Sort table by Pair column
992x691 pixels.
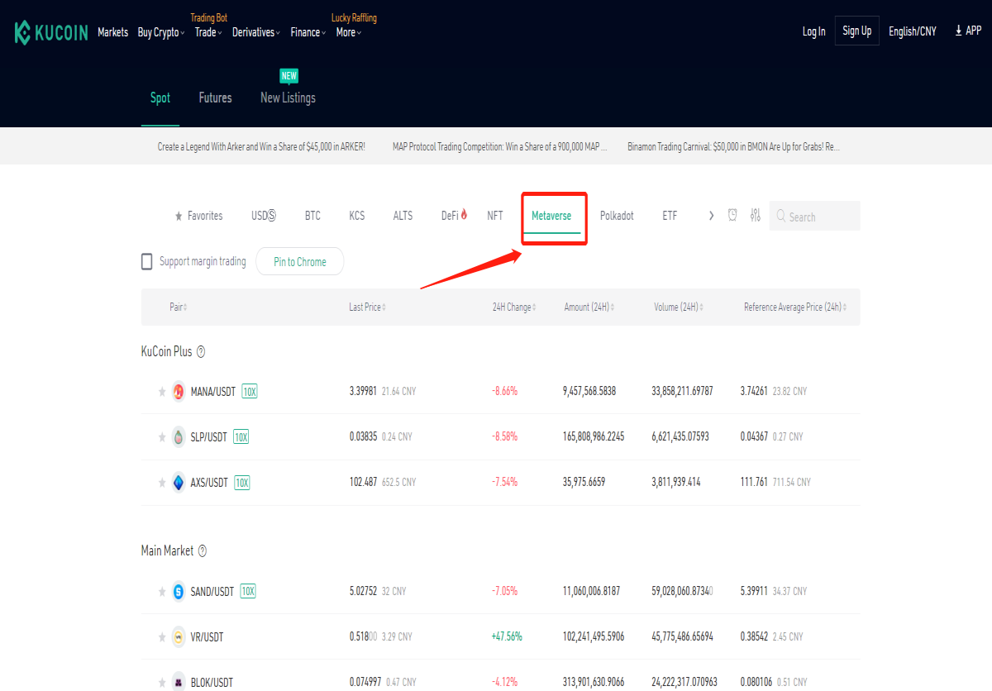[179, 307]
